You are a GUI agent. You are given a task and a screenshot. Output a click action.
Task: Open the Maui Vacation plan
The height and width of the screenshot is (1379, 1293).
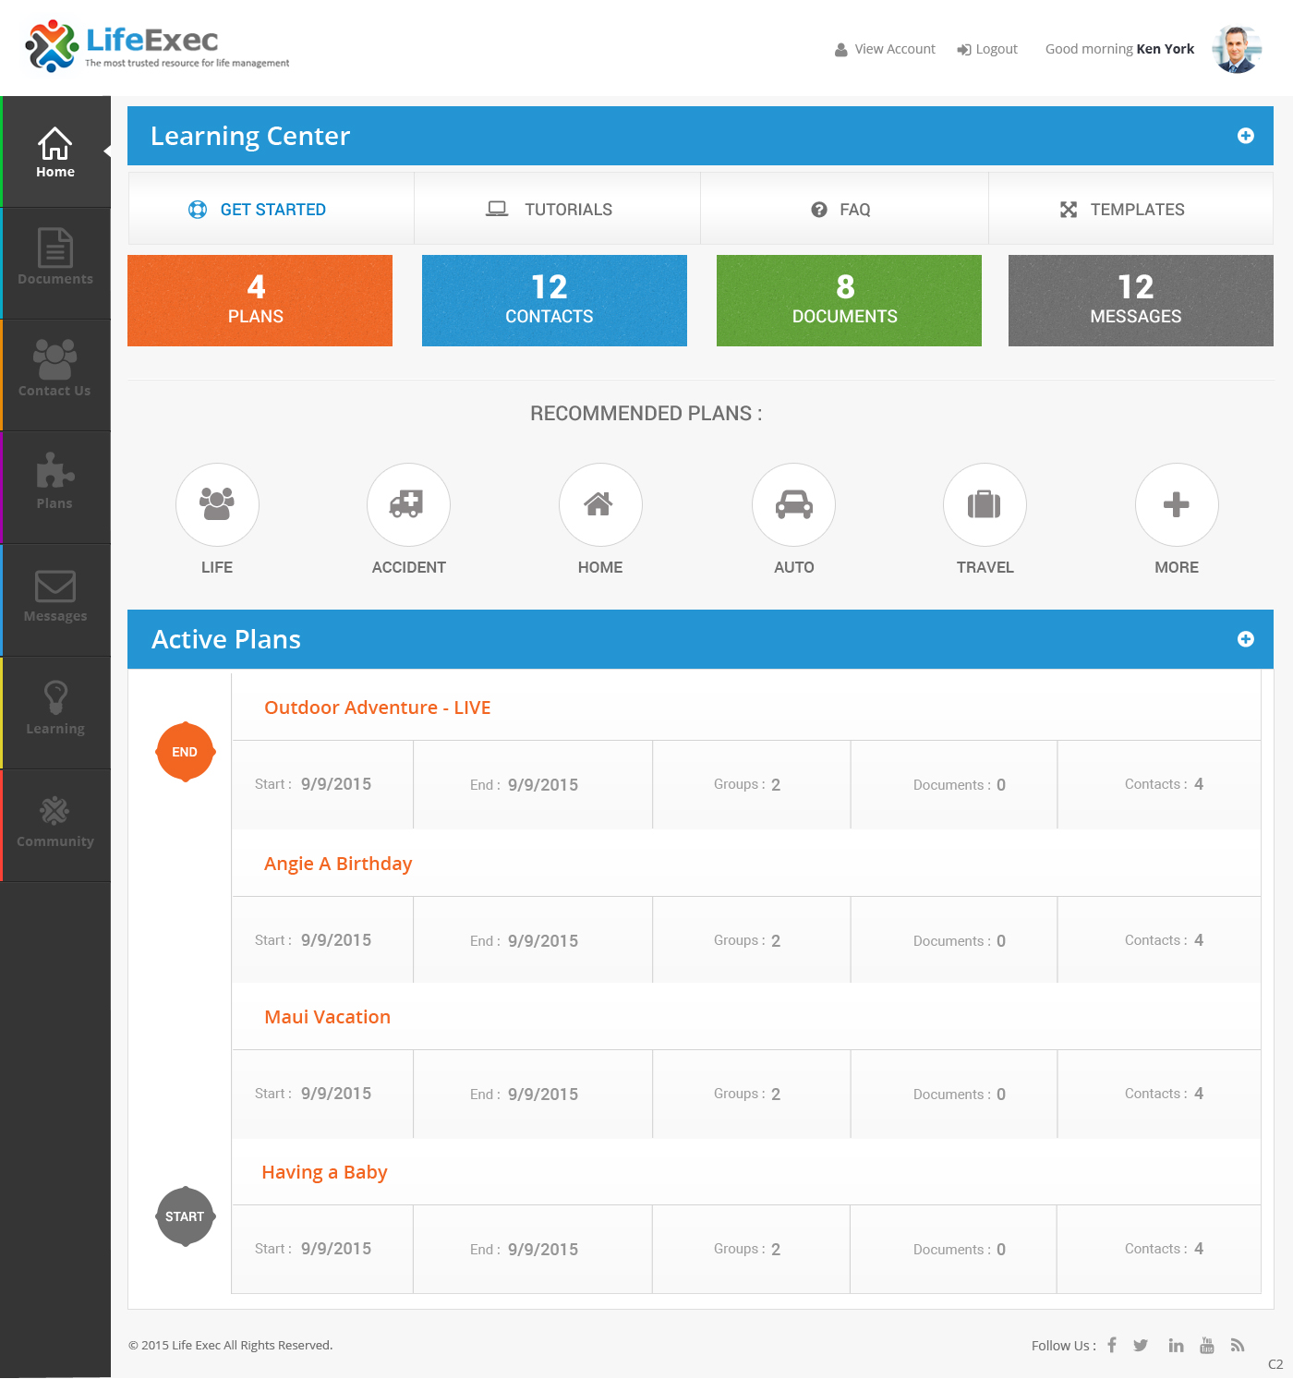pyautogui.click(x=327, y=1017)
